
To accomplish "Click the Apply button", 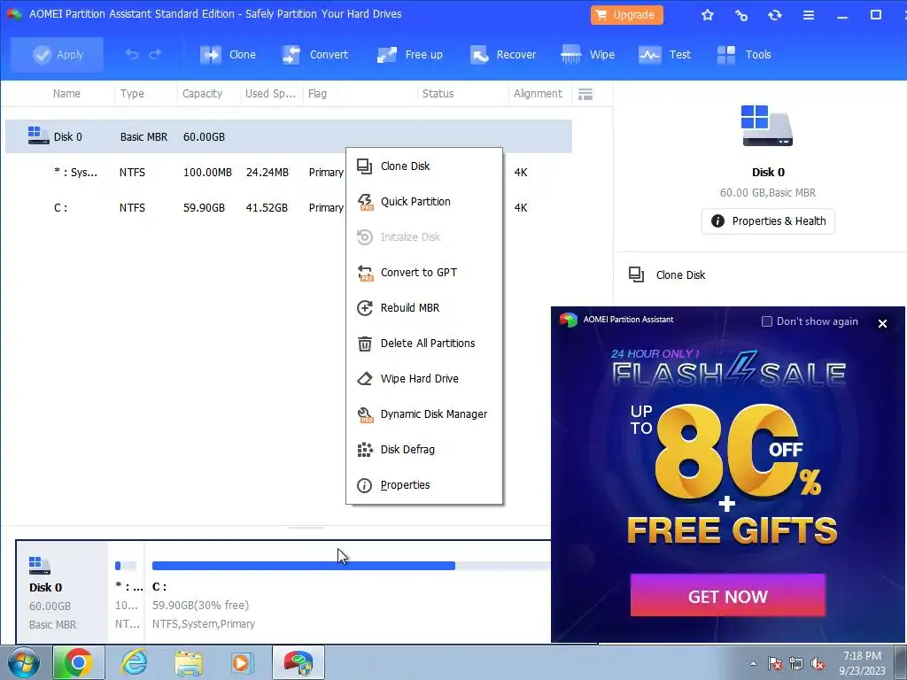I will [57, 54].
